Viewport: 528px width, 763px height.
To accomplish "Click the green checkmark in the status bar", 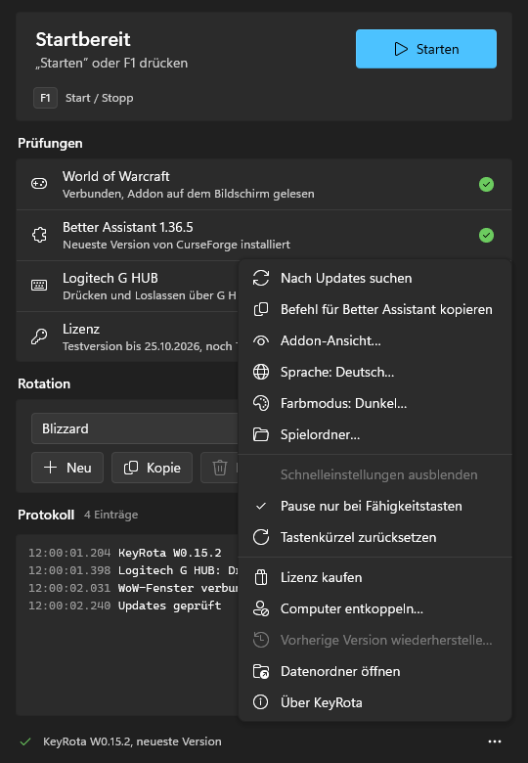I will point(25,741).
